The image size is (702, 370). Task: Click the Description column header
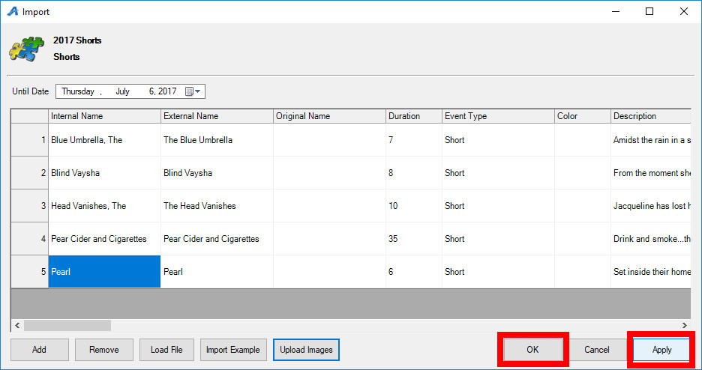pos(651,116)
